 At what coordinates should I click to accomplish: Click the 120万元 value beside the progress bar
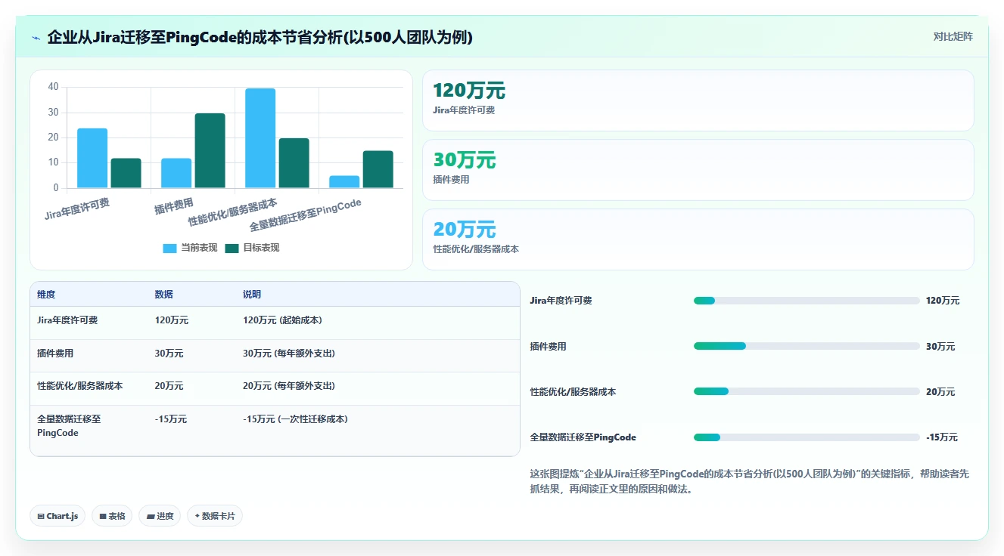pyautogui.click(x=943, y=301)
